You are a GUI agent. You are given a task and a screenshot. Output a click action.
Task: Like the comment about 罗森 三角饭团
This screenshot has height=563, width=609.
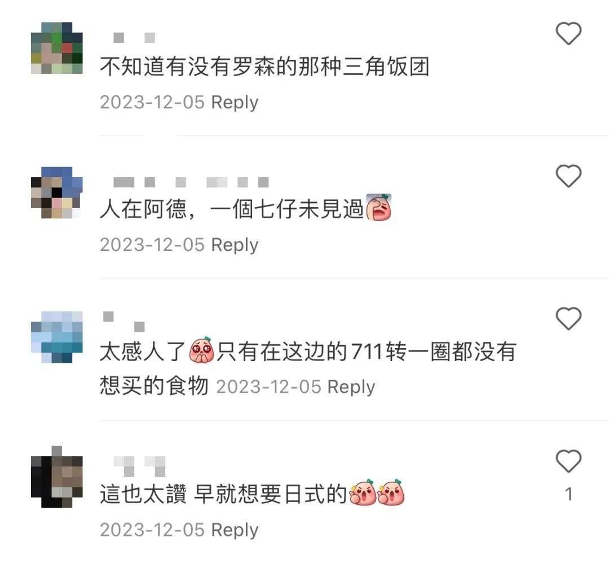point(568,33)
